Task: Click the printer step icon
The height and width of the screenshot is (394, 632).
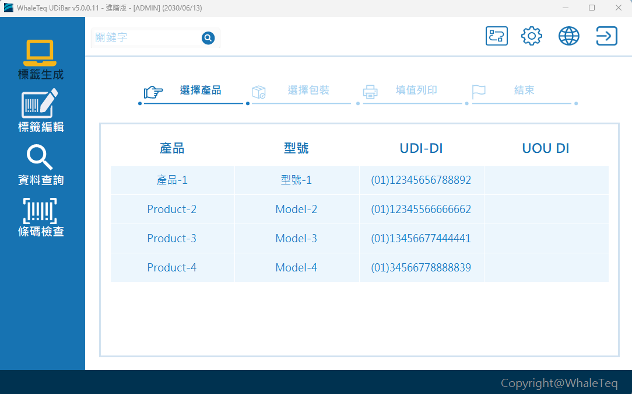Action: 370,92
